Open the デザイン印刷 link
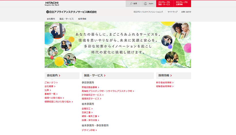 tap(89, 130)
